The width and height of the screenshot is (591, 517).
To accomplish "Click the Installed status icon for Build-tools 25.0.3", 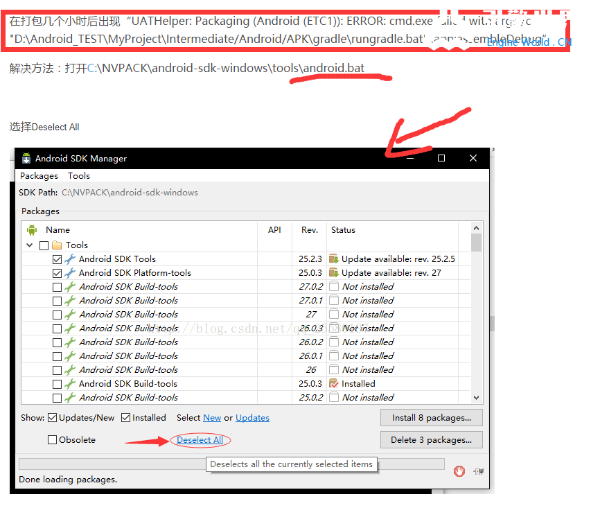I will (x=334, y=384).
